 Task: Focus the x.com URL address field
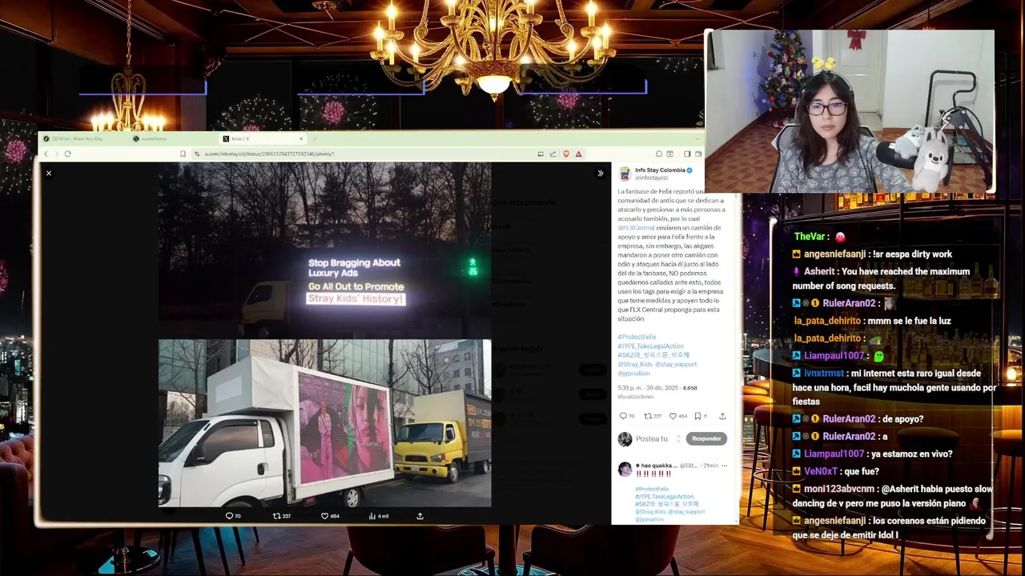pyautogui.click(x=360, y=154)
